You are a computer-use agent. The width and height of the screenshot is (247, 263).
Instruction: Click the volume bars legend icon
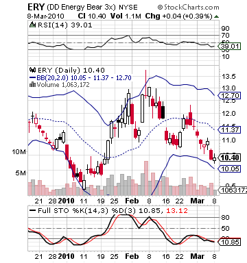coord(33,85)
